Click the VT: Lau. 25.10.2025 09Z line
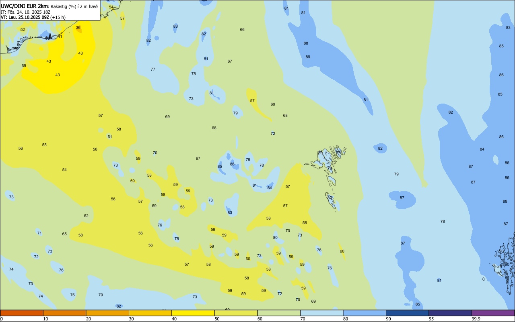 coord(25,17)
